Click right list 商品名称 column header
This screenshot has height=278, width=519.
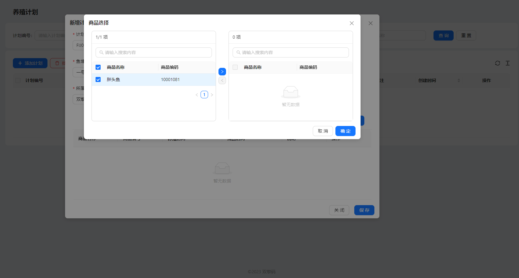click(x=253, y=67)
